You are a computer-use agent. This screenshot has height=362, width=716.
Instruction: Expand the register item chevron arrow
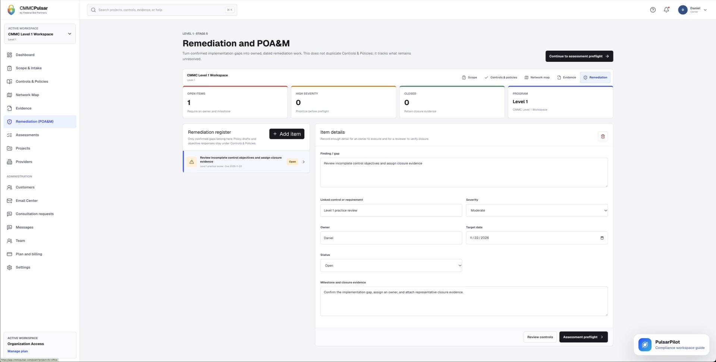(304, 162)
